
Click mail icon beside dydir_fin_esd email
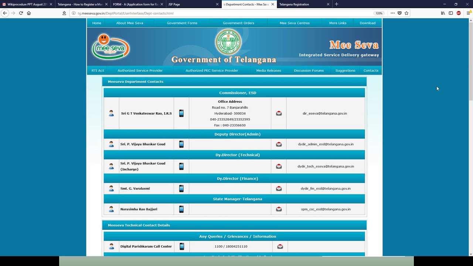279,188
